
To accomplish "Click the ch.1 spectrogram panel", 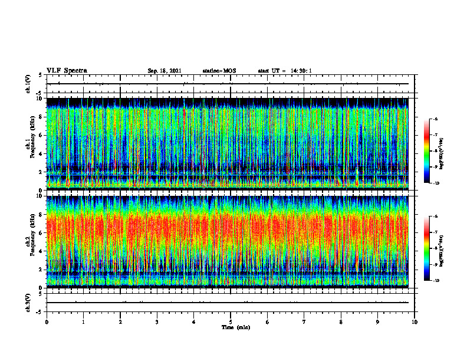I will pyautogui.click(x=228, y=144).
